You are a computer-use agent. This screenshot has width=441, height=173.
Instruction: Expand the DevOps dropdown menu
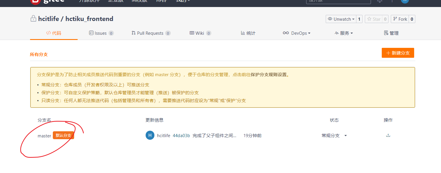click(297, 33)
